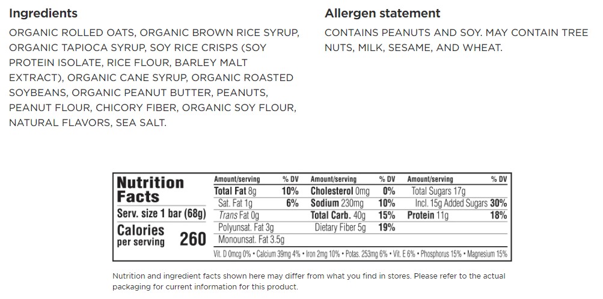603x299 pixels.
Task: Click the 260 calories value
Action: (192, 239)
